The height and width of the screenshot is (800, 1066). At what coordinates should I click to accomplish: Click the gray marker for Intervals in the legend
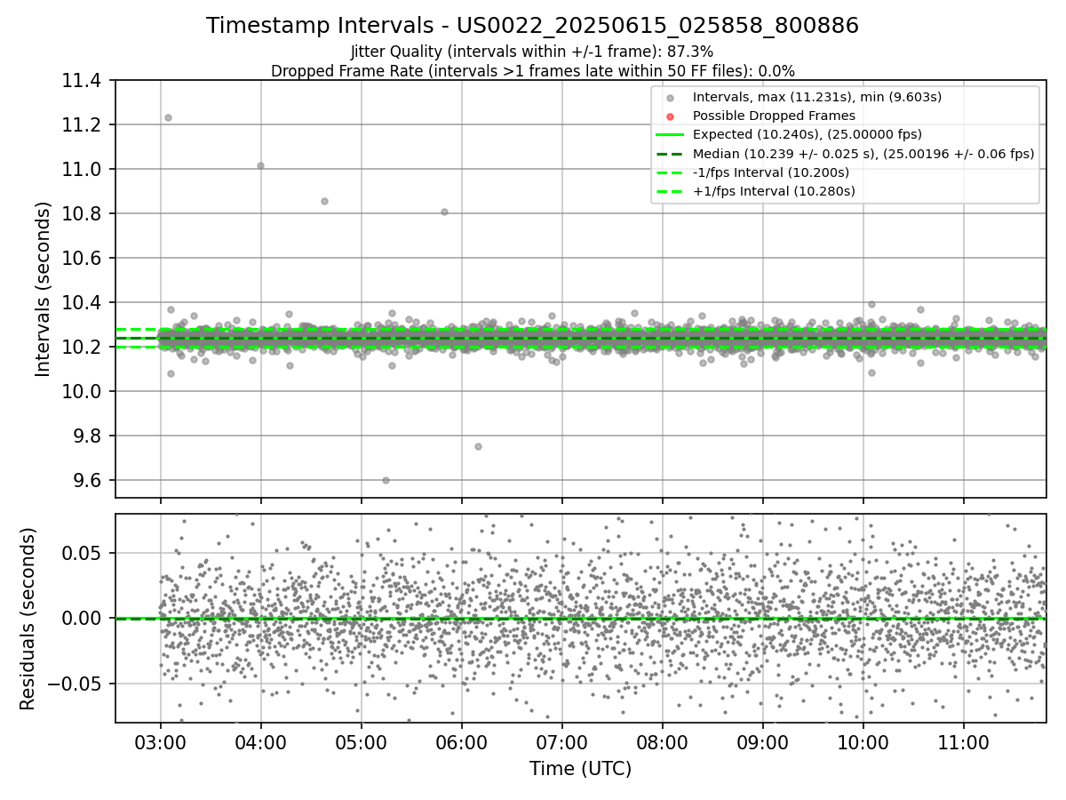pyautogui.click(x=670, y=98)
